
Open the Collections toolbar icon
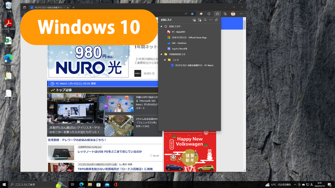pos(225,14)
